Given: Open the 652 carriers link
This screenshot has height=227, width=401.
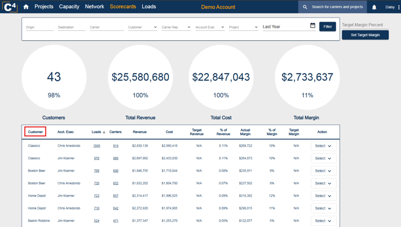Looking at the screenshot, I should [x=115, y=183].
